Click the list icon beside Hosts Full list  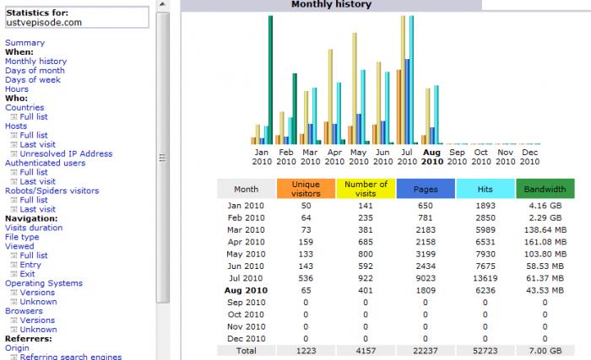click(14, 135)
